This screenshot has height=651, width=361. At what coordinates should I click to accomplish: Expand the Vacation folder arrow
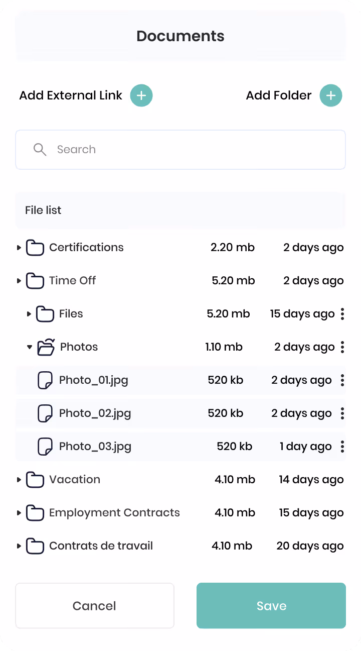pyautogui.click(x=19, y=480)
